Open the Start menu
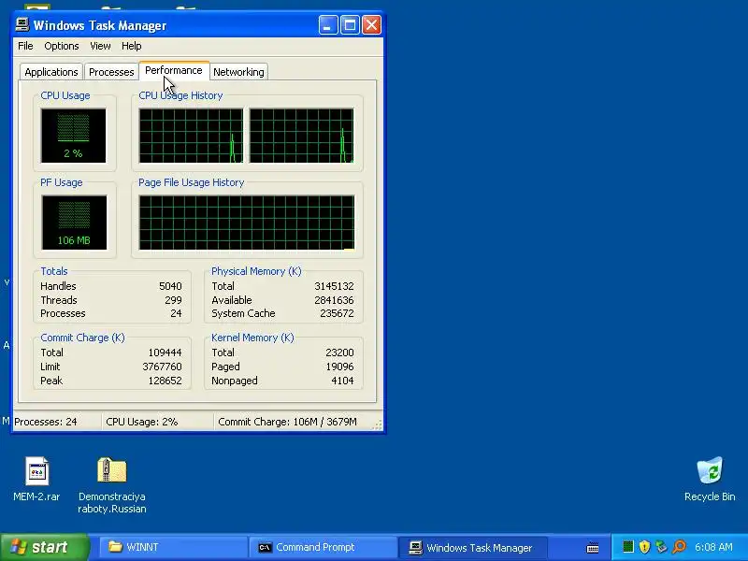The width and height of the screenshot is (748, 561). point(44,547)
